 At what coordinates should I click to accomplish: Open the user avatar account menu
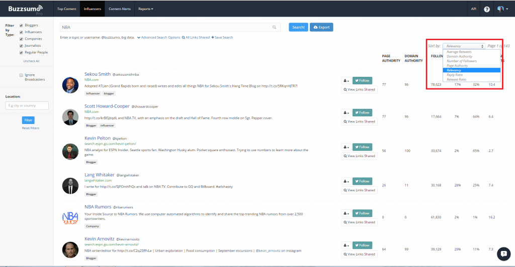click(501, 9)
